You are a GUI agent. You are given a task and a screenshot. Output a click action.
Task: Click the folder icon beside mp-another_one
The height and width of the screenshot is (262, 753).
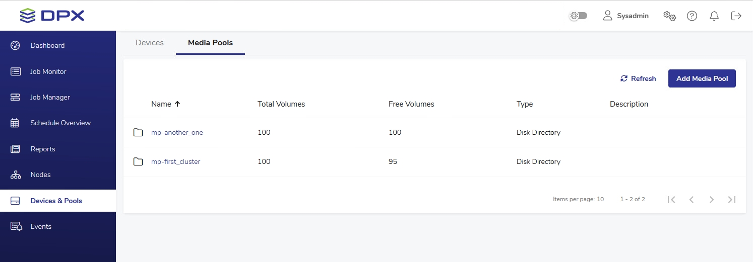tap(138, 132)
